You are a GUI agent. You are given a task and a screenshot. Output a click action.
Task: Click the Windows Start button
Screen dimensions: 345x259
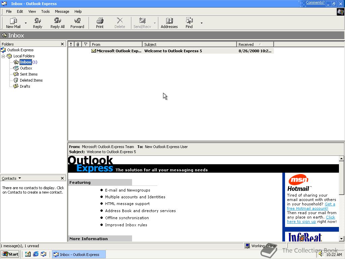(x=10, y=254)
